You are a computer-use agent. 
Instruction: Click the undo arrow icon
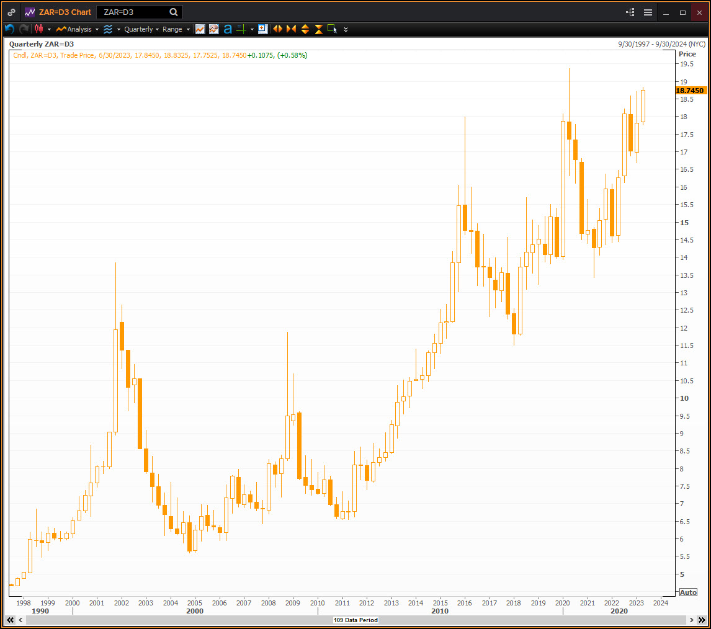pyautogui.click(x=9, y=29)
